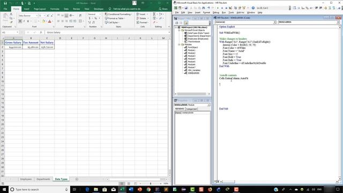Select the Gross Salary header cell
Viewport: 343px width, 193px height.
click(x=13, y=42)
